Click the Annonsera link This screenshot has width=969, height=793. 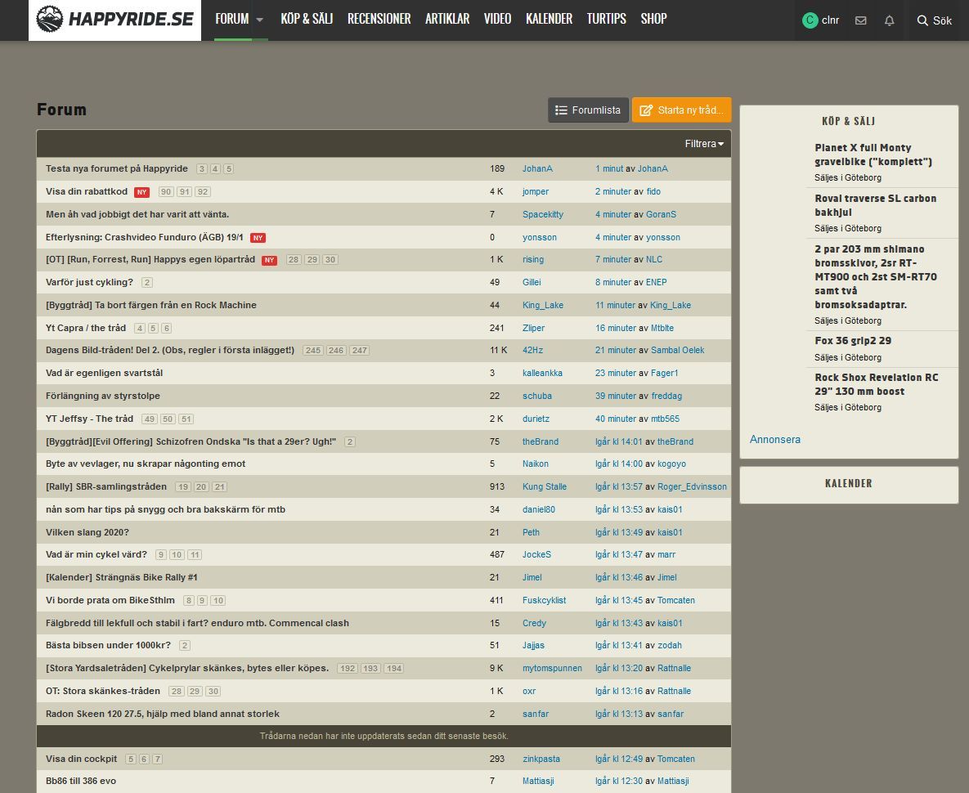(775, 439)
